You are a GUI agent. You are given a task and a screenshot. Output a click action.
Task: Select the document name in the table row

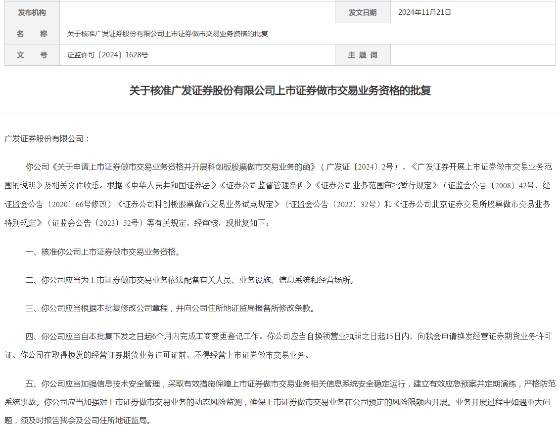pos(168,34)
